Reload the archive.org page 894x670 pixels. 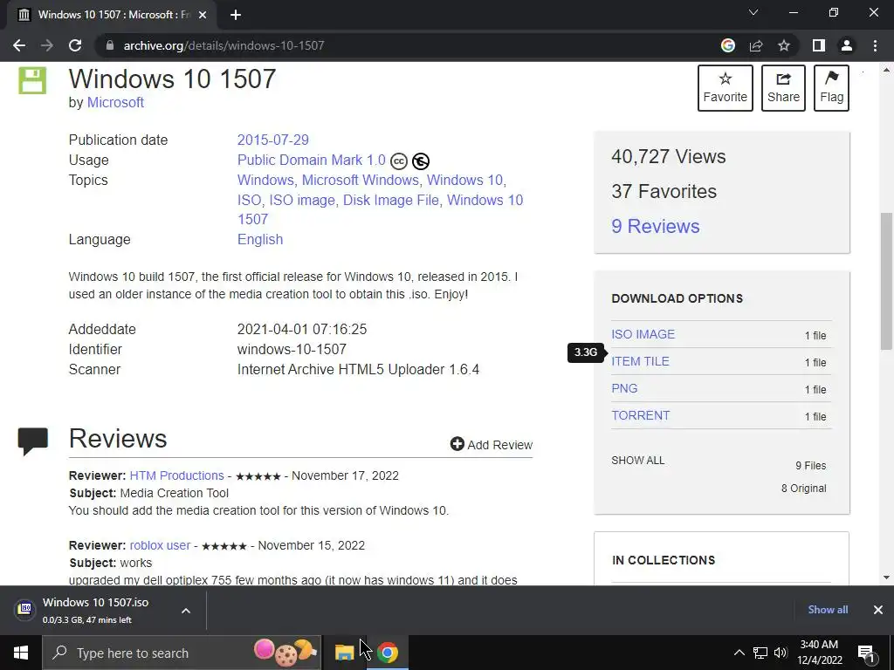coord(75,45)
